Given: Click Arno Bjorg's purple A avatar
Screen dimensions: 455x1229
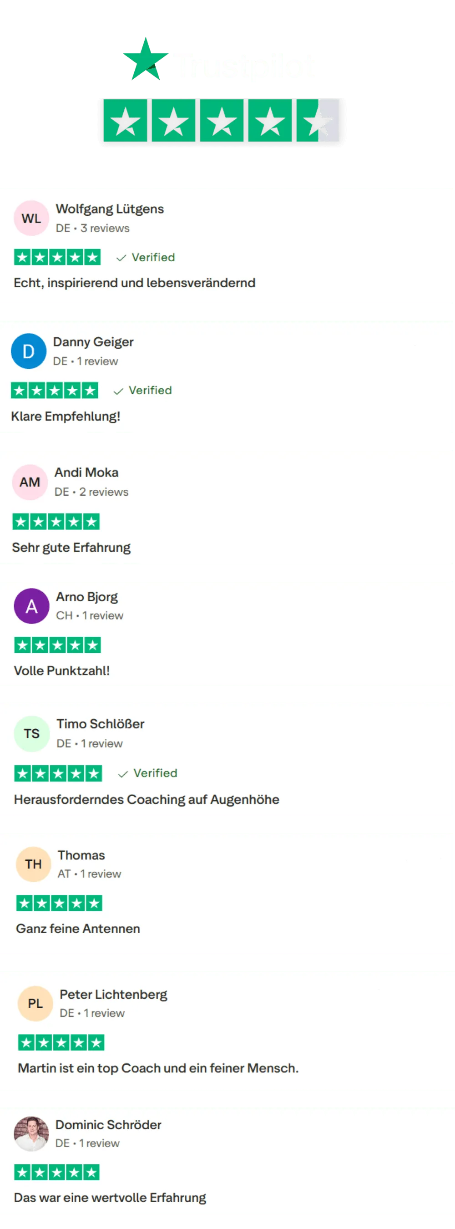Looking at the screenshot, I should [x=31, y=606].
